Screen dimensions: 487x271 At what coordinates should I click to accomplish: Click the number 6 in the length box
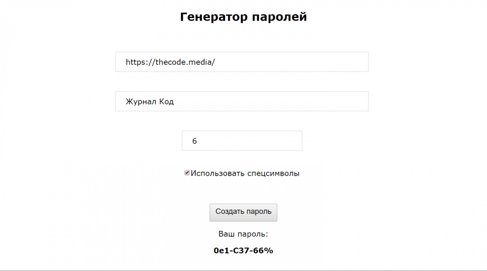(195, 141)
